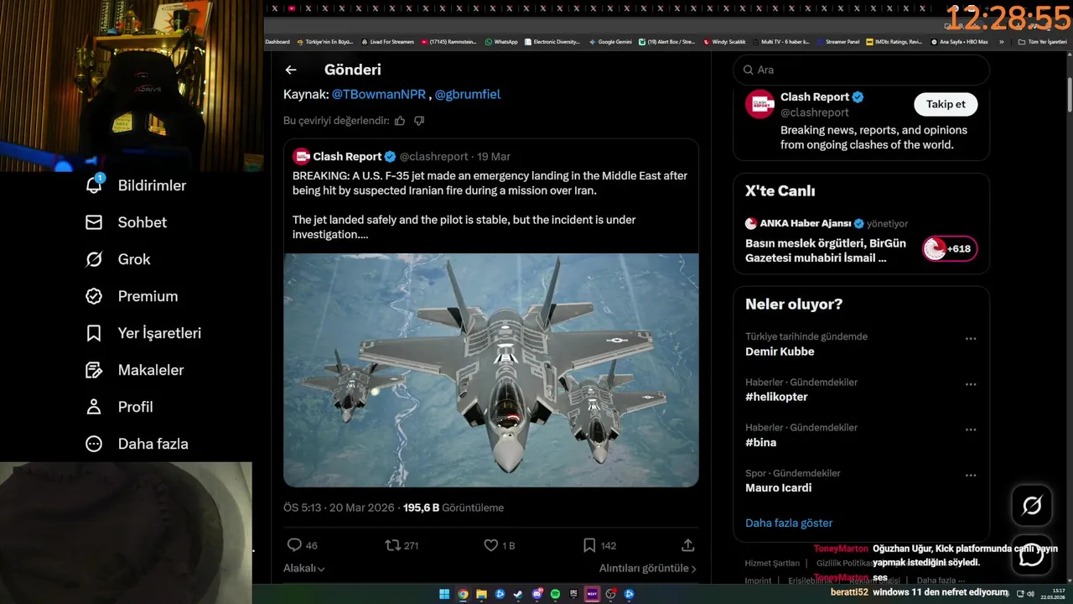
Task: Open Premium from the sidebar
Action: [x=131, y=296]
